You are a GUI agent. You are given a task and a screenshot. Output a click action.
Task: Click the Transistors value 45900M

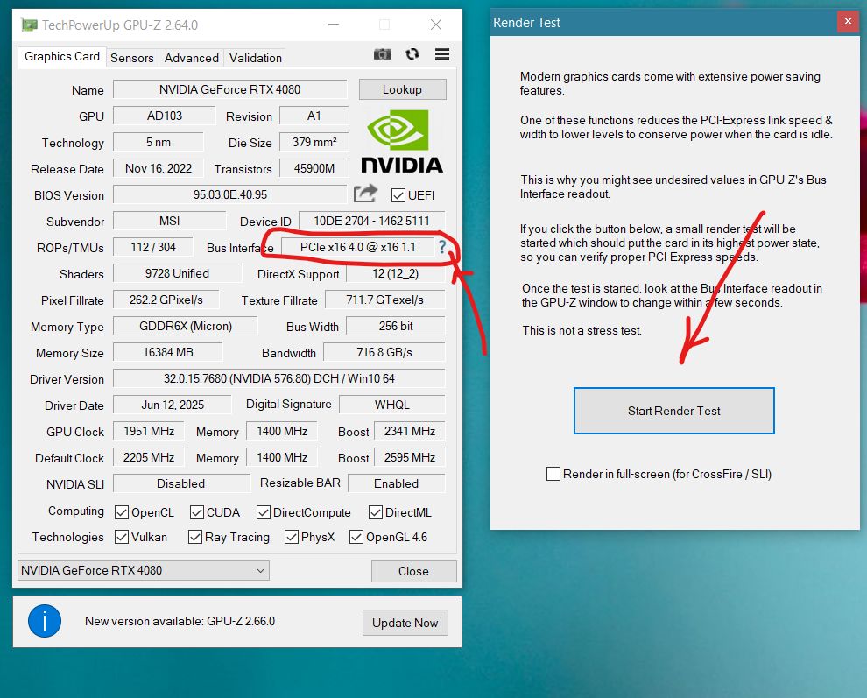pyautogui.click(x=314, y=168)
